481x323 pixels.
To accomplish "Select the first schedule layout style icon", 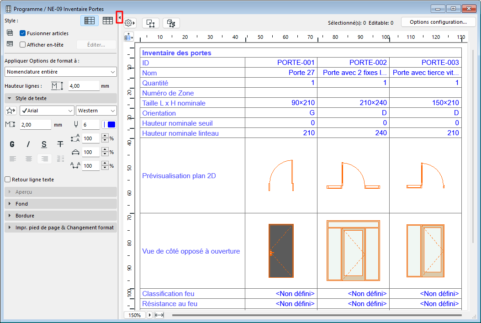I will click(90, 21).
